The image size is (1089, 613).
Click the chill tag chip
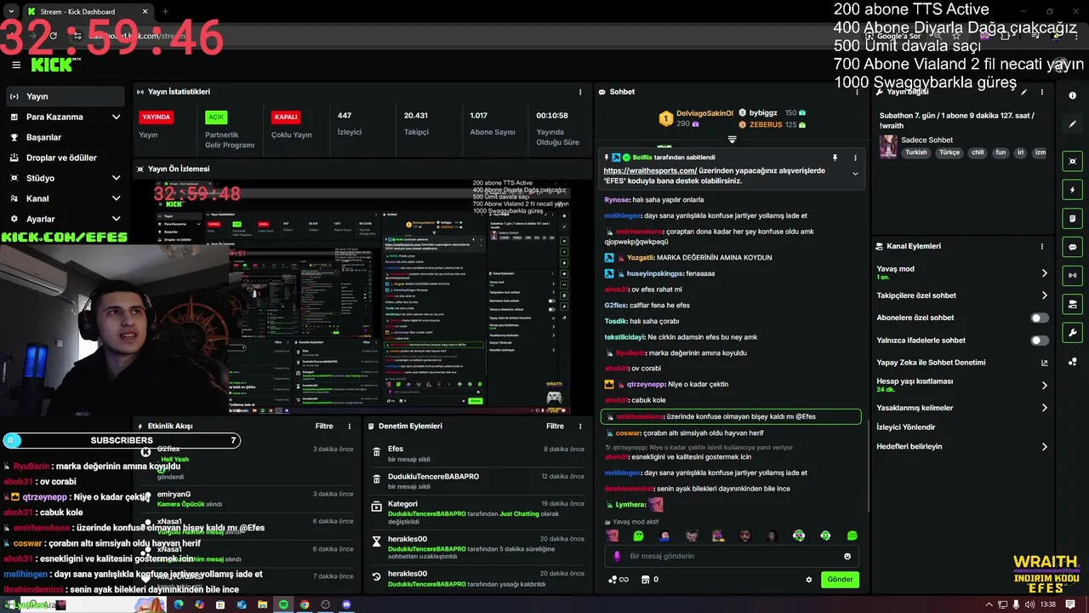[978, 152]
